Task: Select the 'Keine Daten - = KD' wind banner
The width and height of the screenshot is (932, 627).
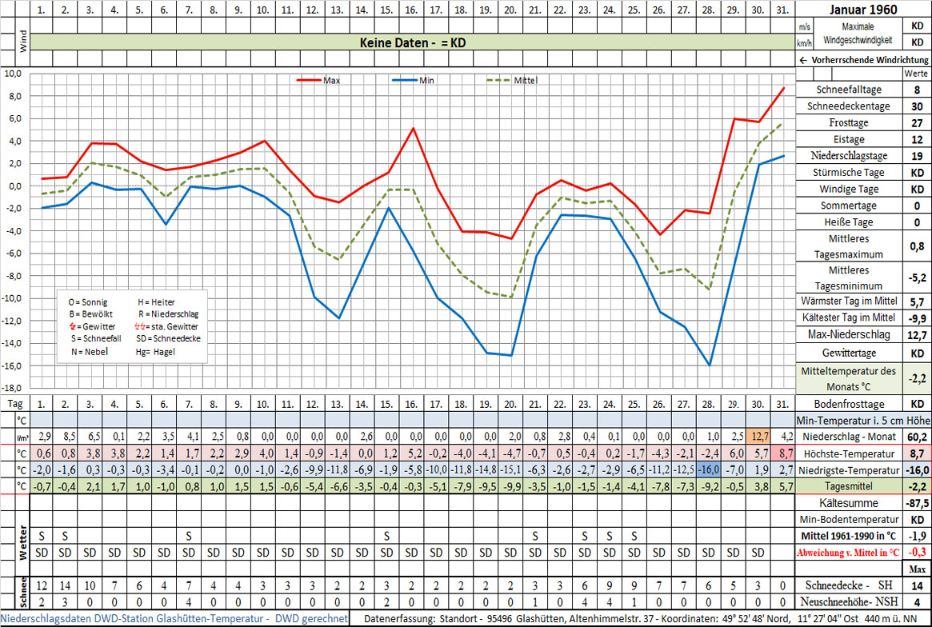Action: [x=413, y=43]
